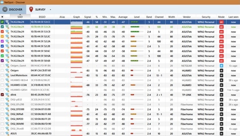The width and height of the screenshot is (240, 136).
Task: Click the Alias column header
Action: coord(62,17)
